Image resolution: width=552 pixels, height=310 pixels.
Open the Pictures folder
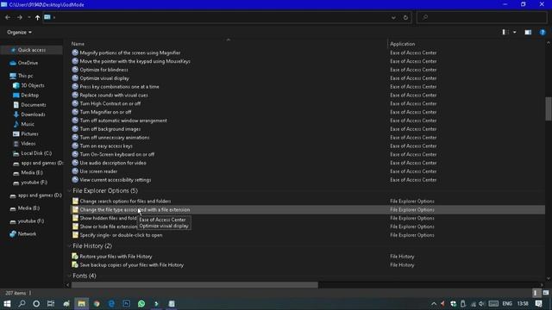click(29, 134)
